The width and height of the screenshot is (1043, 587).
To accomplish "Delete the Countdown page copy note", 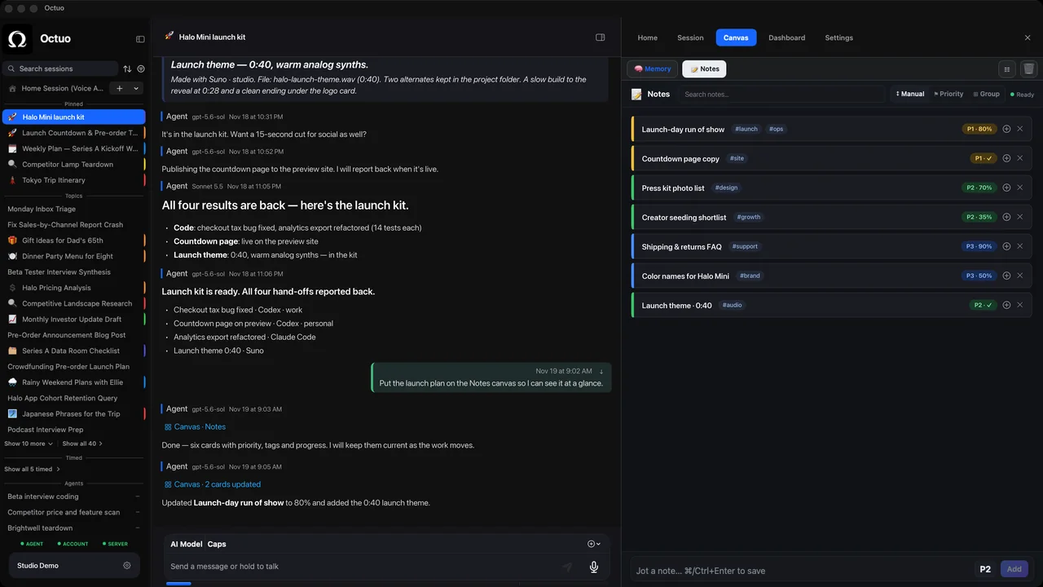I will point(1019,158).
